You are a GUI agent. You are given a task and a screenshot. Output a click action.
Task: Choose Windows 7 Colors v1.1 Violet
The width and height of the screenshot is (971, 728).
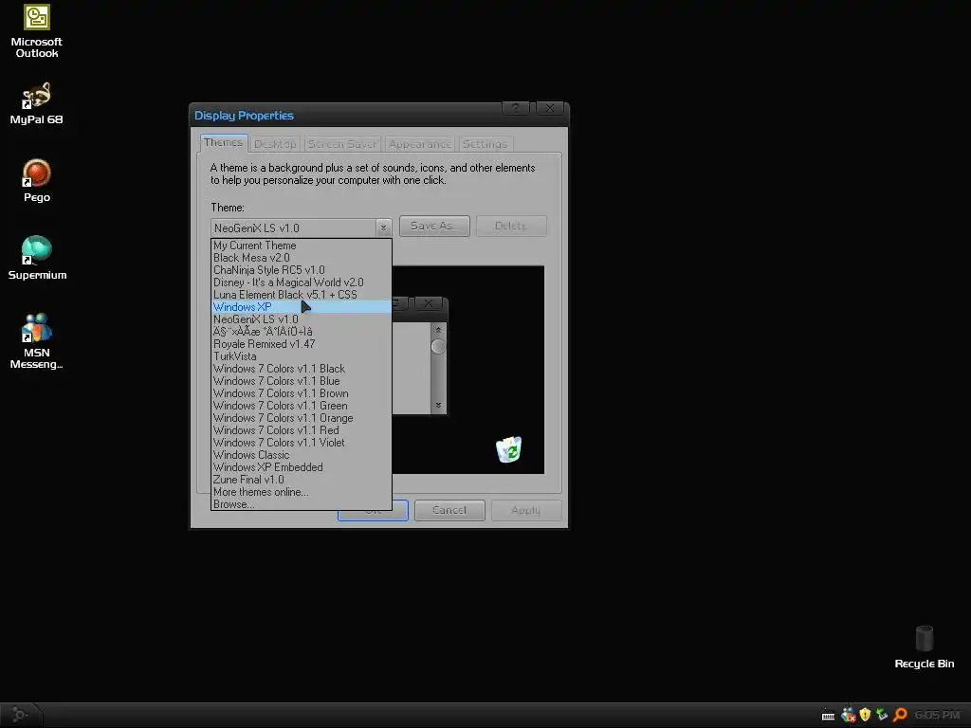301,443
